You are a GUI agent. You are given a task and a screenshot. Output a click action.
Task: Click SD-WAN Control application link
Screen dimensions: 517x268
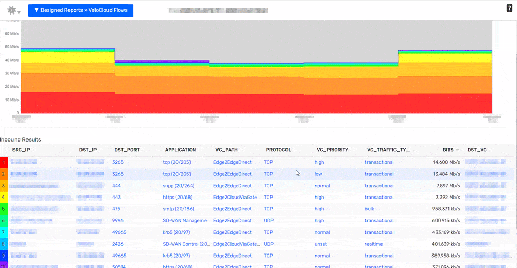pos(186,244)
